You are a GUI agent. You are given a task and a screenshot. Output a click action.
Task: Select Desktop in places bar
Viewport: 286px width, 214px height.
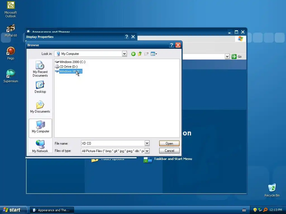click(40, 87)
